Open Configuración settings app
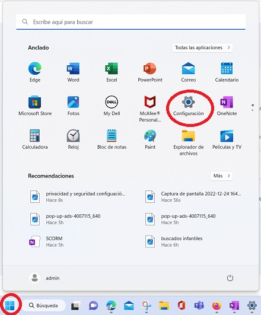 [188, 106]
